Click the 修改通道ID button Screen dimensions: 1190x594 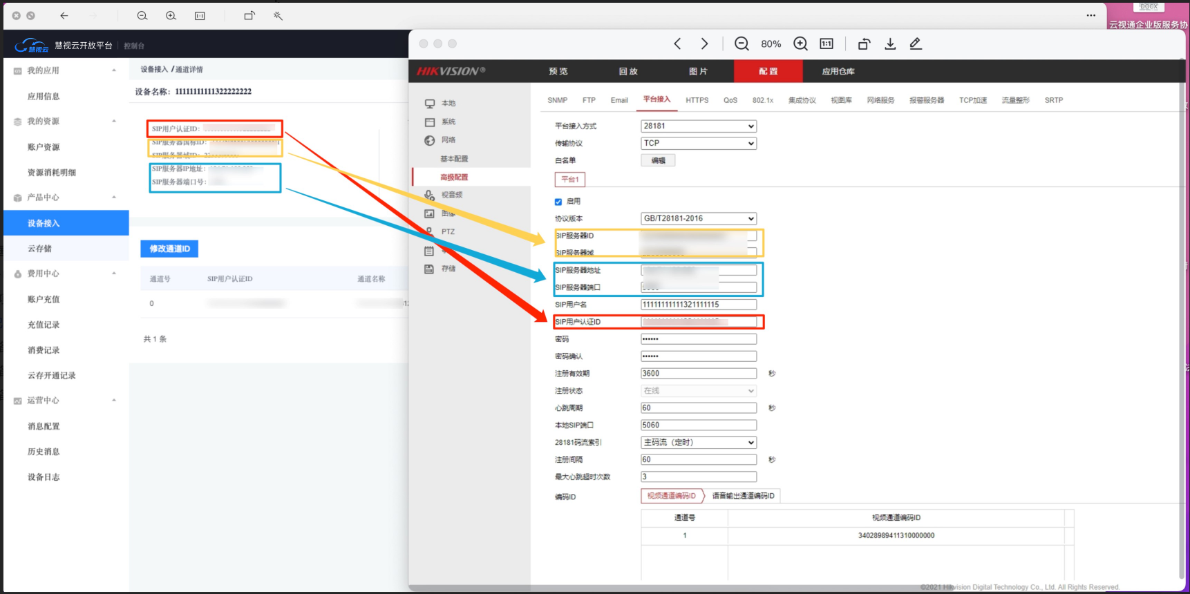tap(169, 249)
